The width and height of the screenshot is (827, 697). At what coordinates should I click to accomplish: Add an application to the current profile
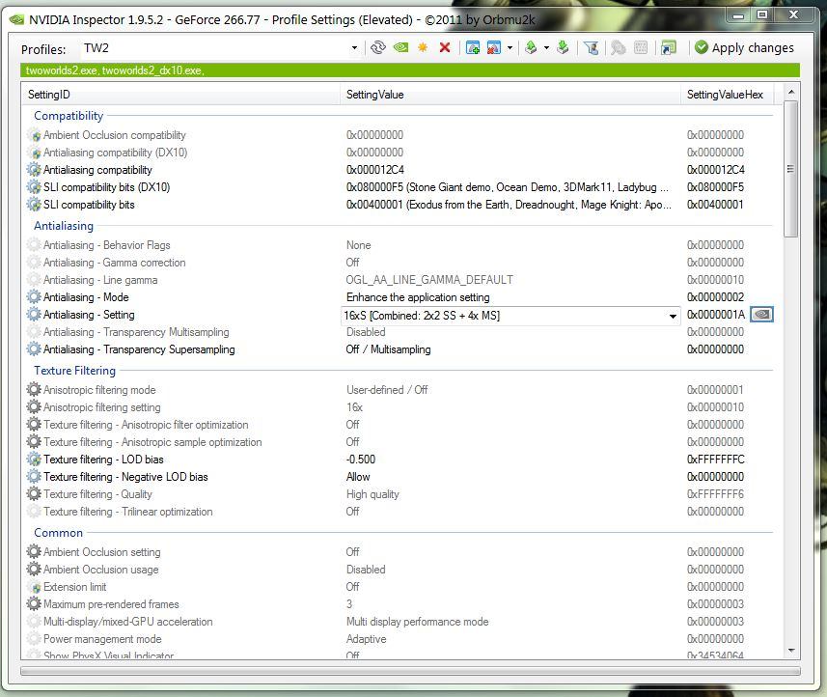(473, 48)
